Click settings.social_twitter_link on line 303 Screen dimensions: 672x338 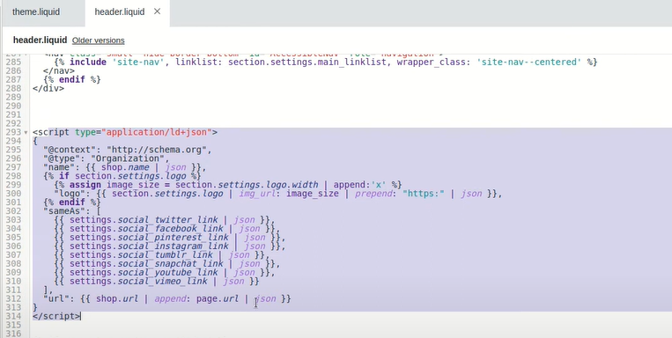pos(144,220)
